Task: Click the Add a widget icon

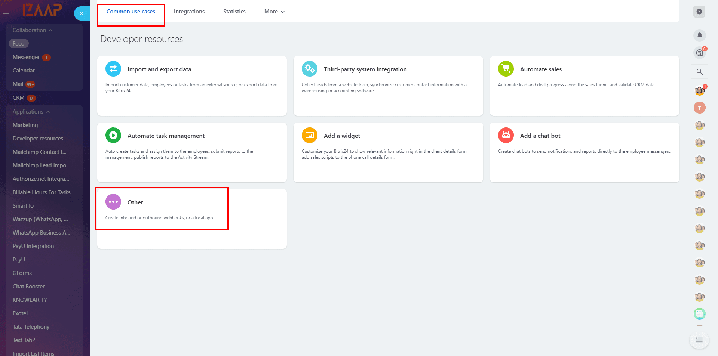Action: coord(309,135)
